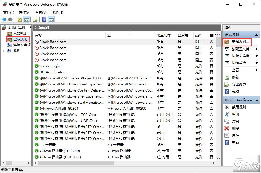261x173 pixels.
Task: Open the 操作(A) menu
Action: pyautogui.click(x=24, y=12)
